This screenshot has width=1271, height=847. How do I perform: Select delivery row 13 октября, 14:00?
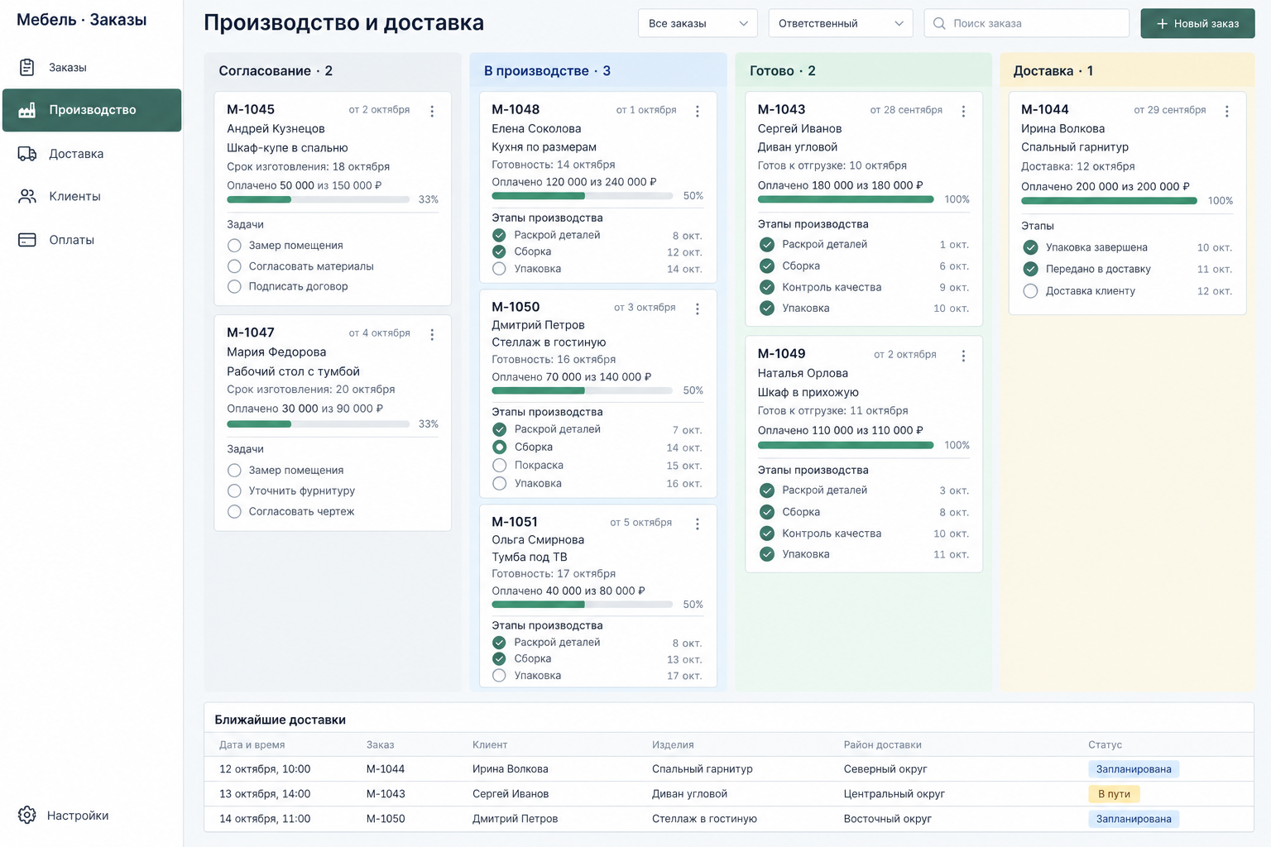[728, 794]
